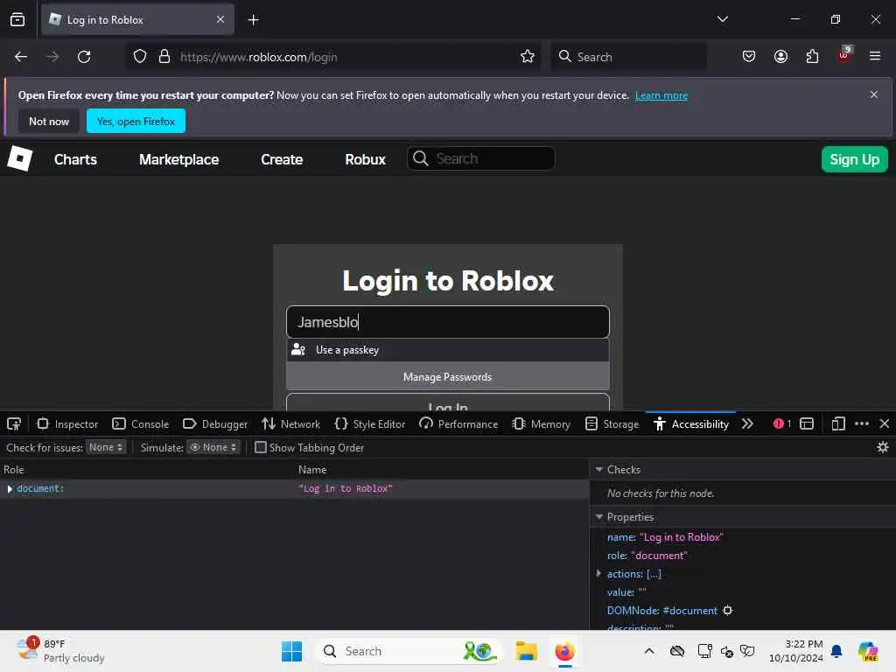896x672 pixels.
Task: Click the Log In button
Action: click(447, 402)
